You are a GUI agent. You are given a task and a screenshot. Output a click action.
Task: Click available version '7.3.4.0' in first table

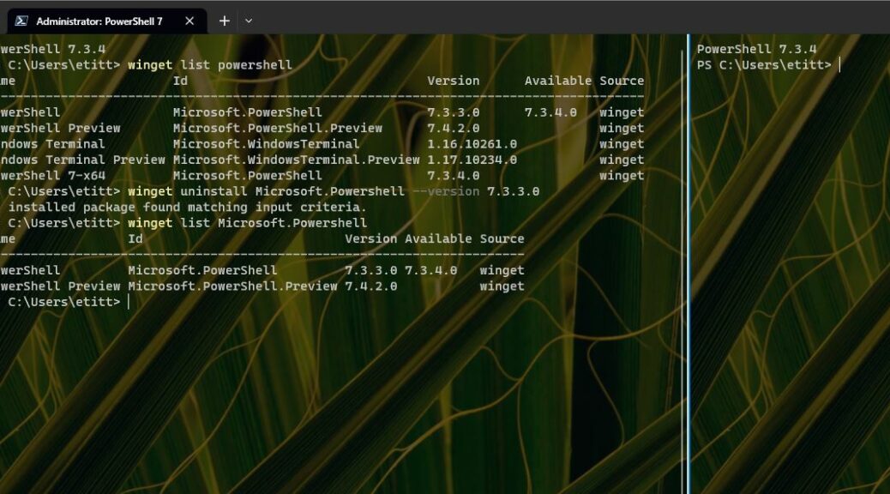[550, 112]
